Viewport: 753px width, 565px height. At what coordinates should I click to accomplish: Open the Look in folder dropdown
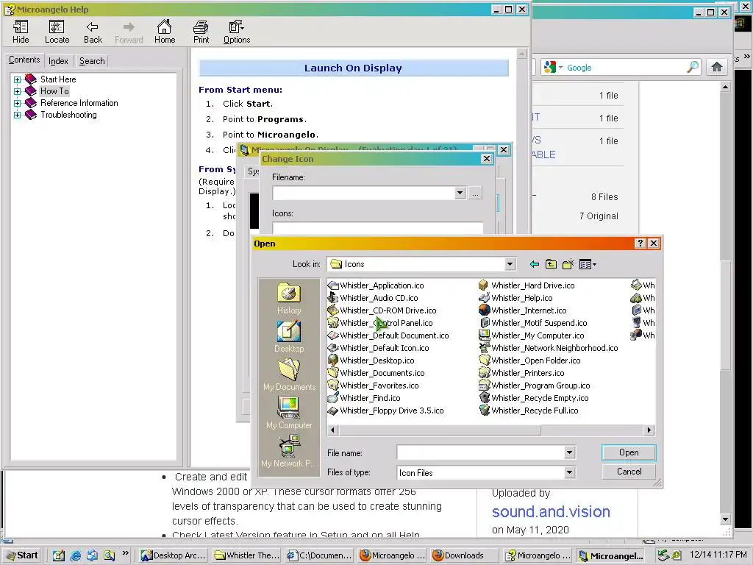point(510,264)
